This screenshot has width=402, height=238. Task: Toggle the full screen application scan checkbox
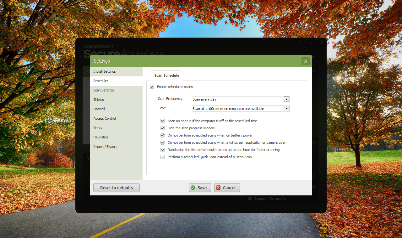tap(163, 142)
